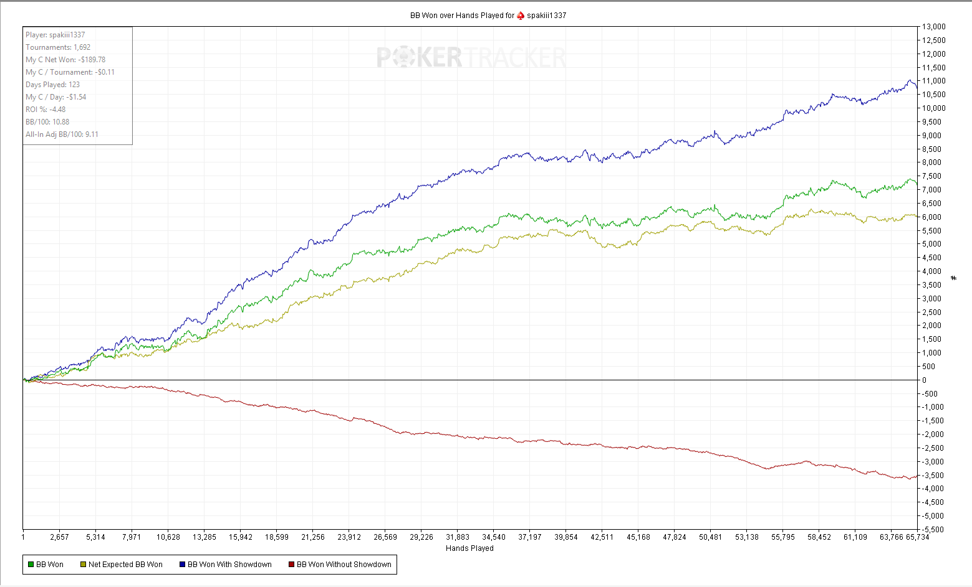Click the x-axis tick label '15,942'
Viewport: 972px width, 587px height.
pos(241,537)
